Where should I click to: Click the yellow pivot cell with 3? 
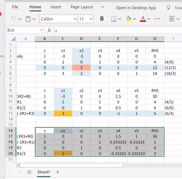point(63,113)
